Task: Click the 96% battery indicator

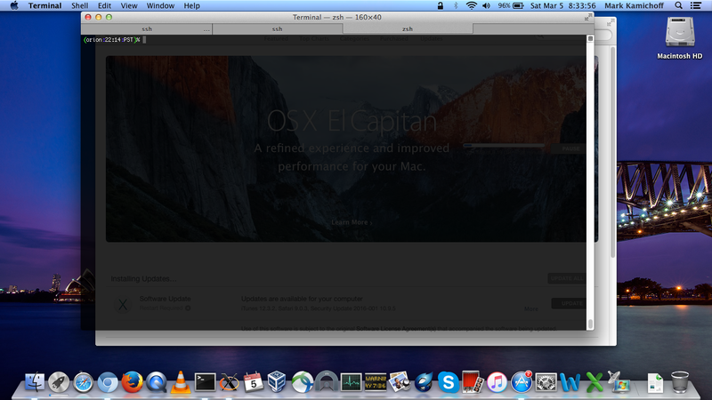Action: click(511, 5)
